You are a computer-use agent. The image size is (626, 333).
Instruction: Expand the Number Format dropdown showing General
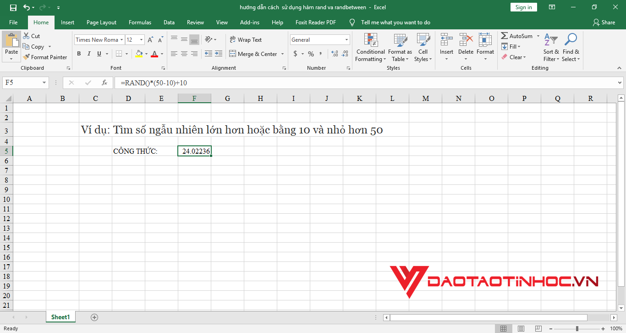(346, 39)
